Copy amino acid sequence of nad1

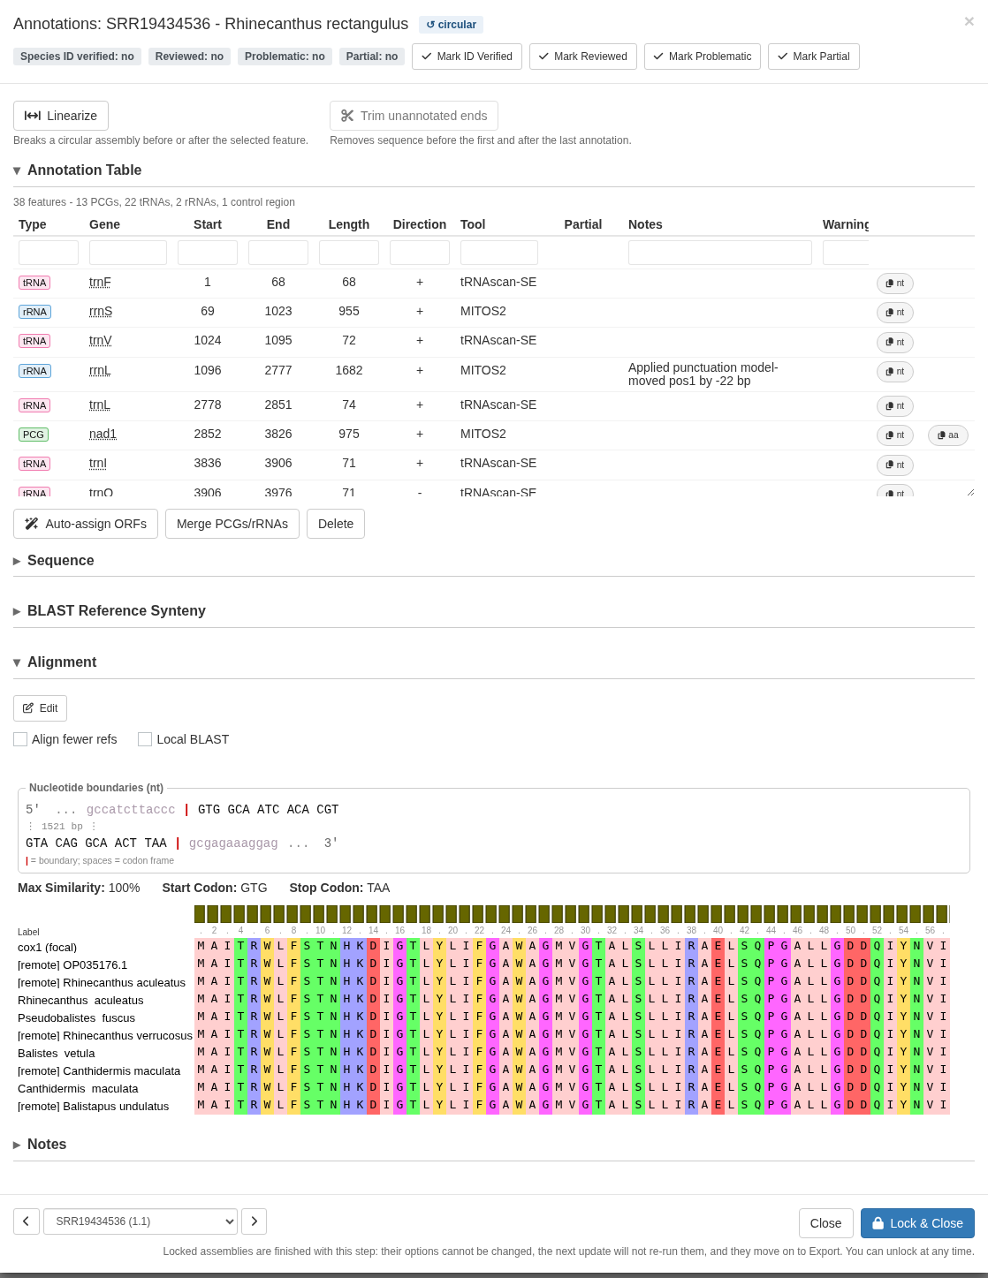click(947, 435)
